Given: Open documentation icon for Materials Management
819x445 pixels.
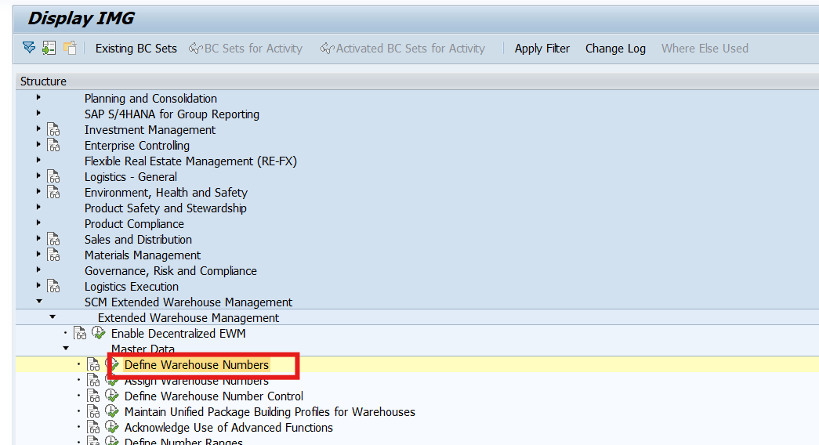Looking at the screenshot, I should [53, 255].
